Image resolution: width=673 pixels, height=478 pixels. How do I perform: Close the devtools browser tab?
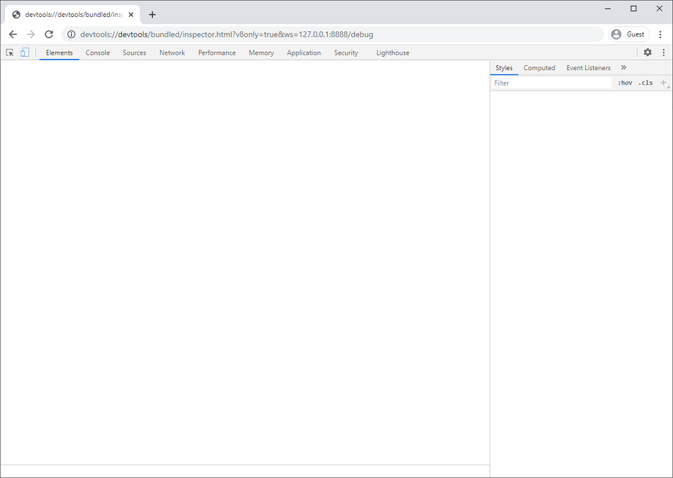pos(131,15)
